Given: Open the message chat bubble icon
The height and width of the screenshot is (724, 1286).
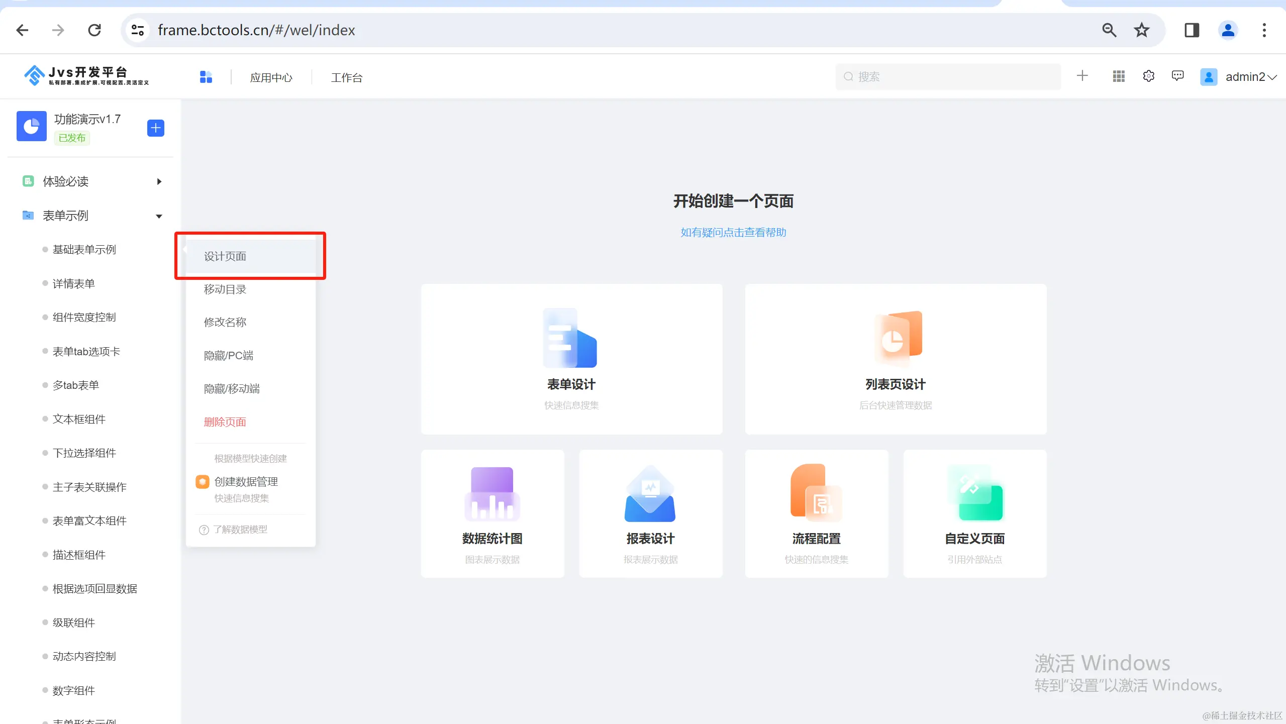Looking at the screenshot, I should (1177, 76).
